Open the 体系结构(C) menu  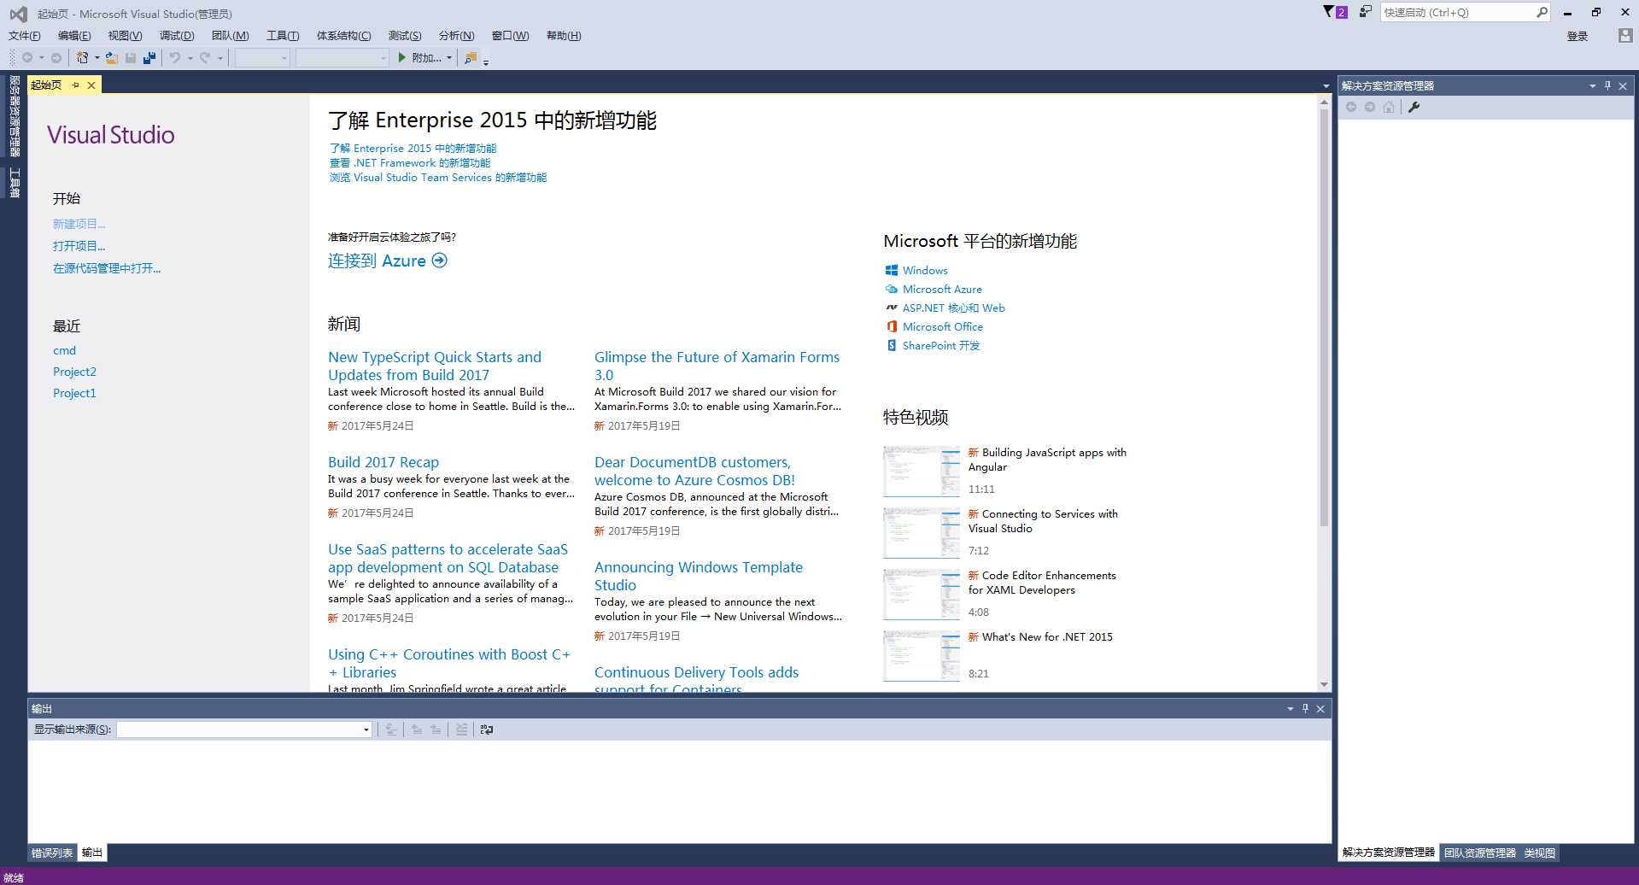[x=343, y=35]
